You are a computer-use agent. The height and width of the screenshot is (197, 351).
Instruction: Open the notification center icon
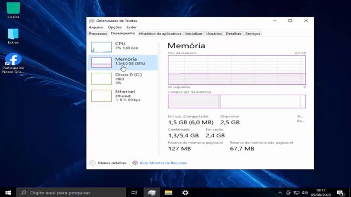tap(341, 193)
